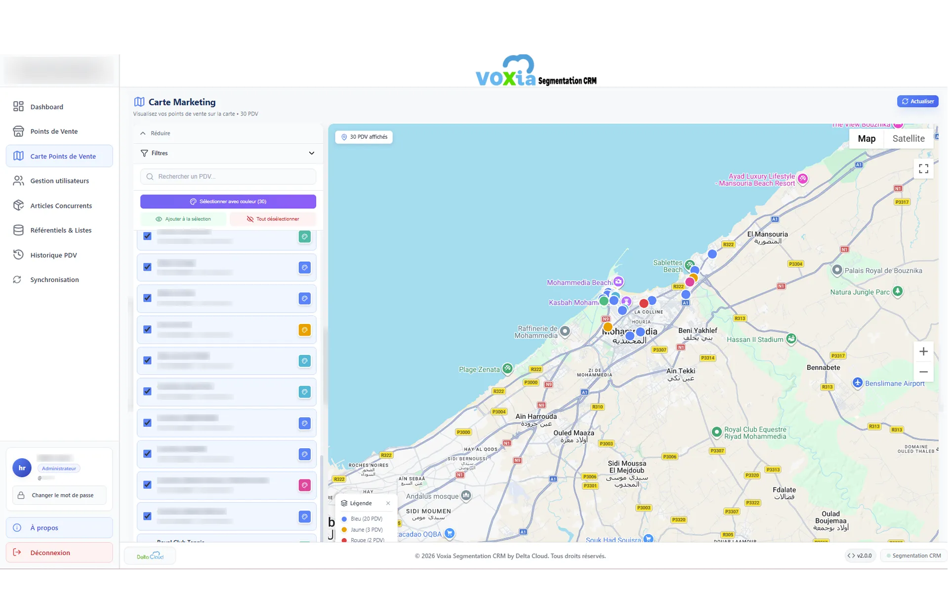Toggle checkbox in row just below pink-swatch row

(147, 516)
